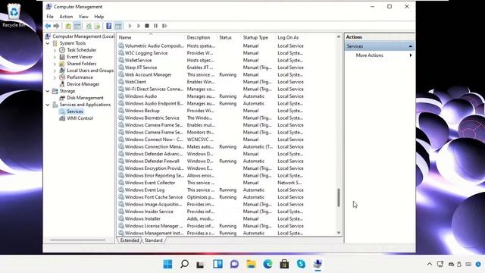Image resolution: width=485 pixels, height=273 pixels.
Task: Toggle Show/Hide Action Pane icon
Action: [x=118, y=26]
